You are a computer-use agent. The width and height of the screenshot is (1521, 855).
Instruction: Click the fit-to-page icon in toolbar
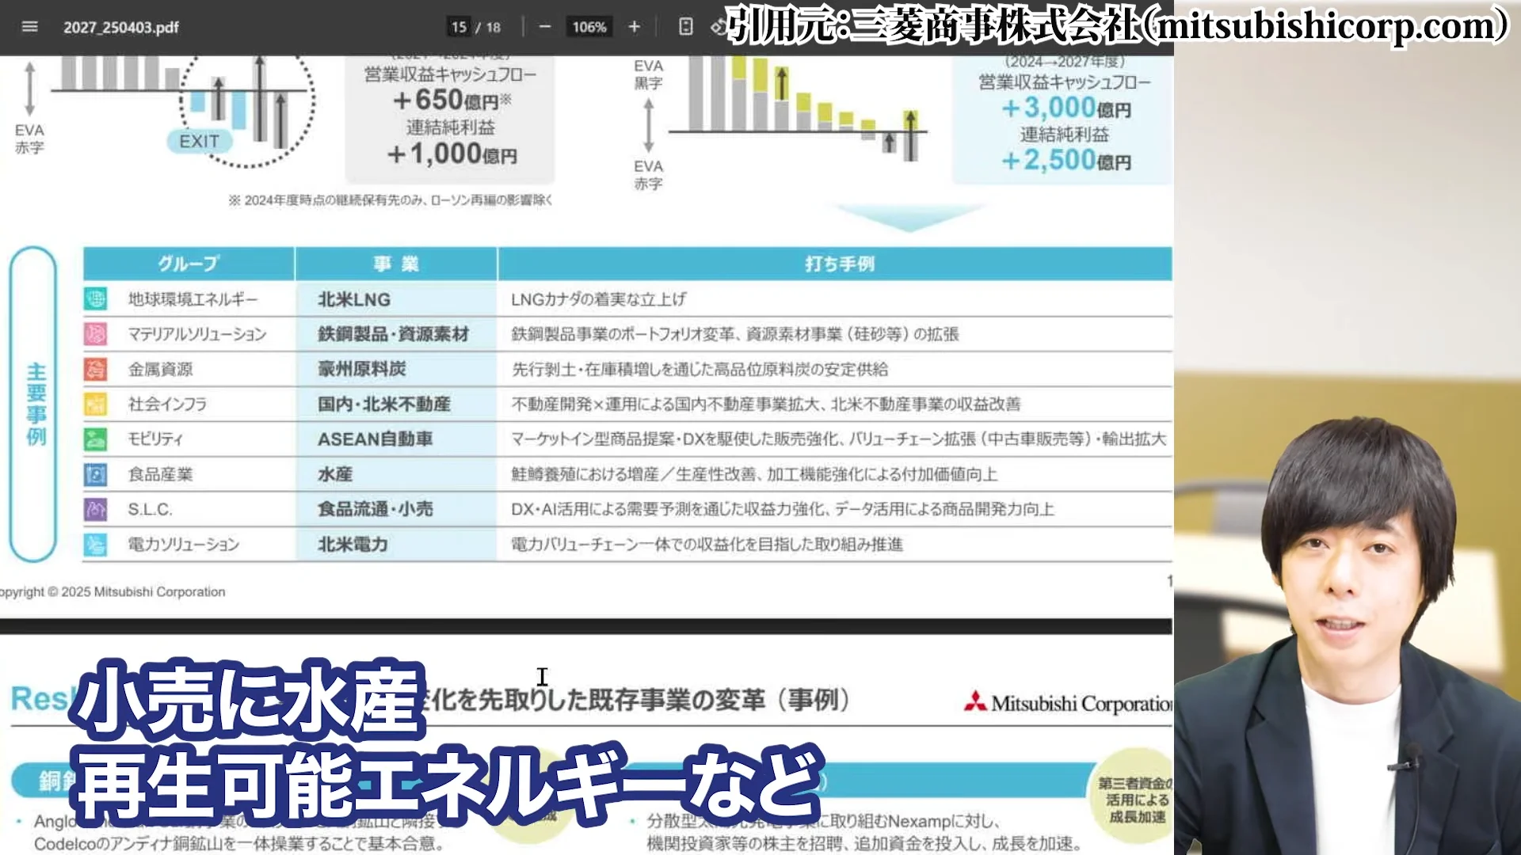click(686, 27)
